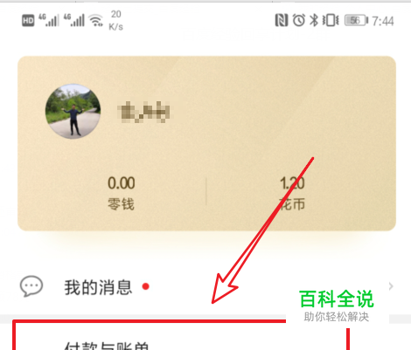Image resolution: width=411 pixels, height=350 pixels.
Task: View the 0.00 零钱 balance
Action: 122,193
